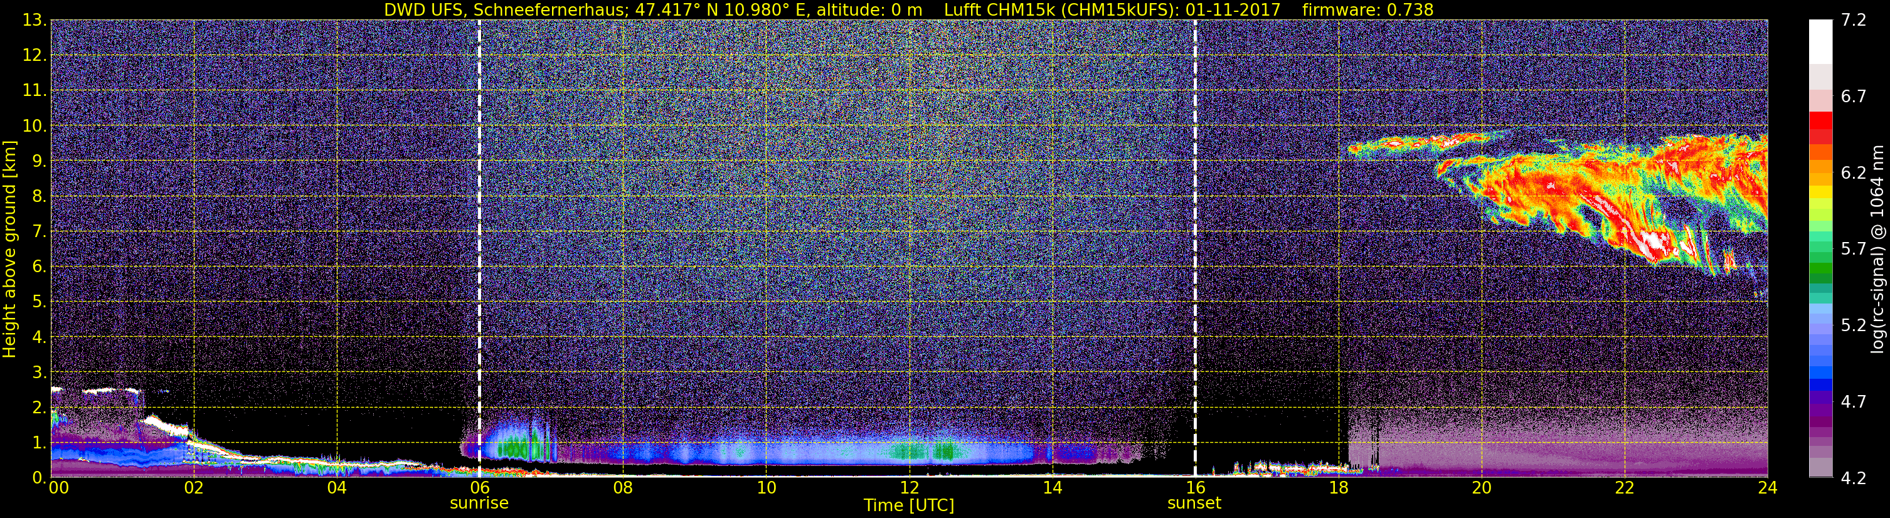Click the 'log(rc-signal) @ 1064 nm' colorbar title
1890x518 pixels.
(x=1879, y=250)
